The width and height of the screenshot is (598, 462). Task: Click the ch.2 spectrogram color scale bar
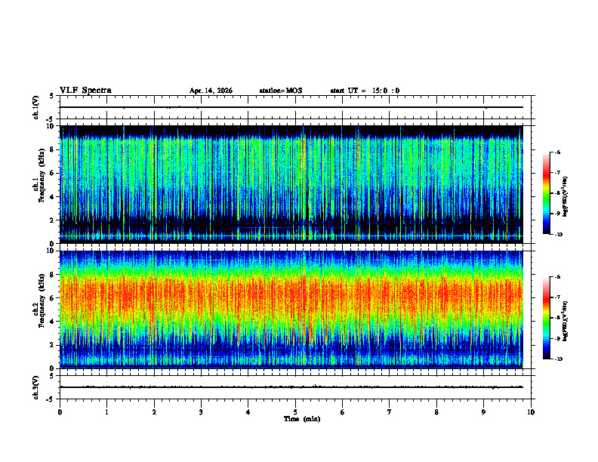coord(547,318)
